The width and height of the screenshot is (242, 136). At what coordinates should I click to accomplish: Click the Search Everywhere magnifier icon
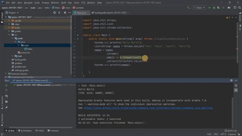coord(239,8)
